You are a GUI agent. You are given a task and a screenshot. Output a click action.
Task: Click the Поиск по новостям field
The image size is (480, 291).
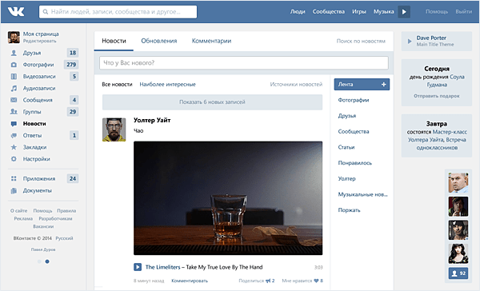(361, 41)
